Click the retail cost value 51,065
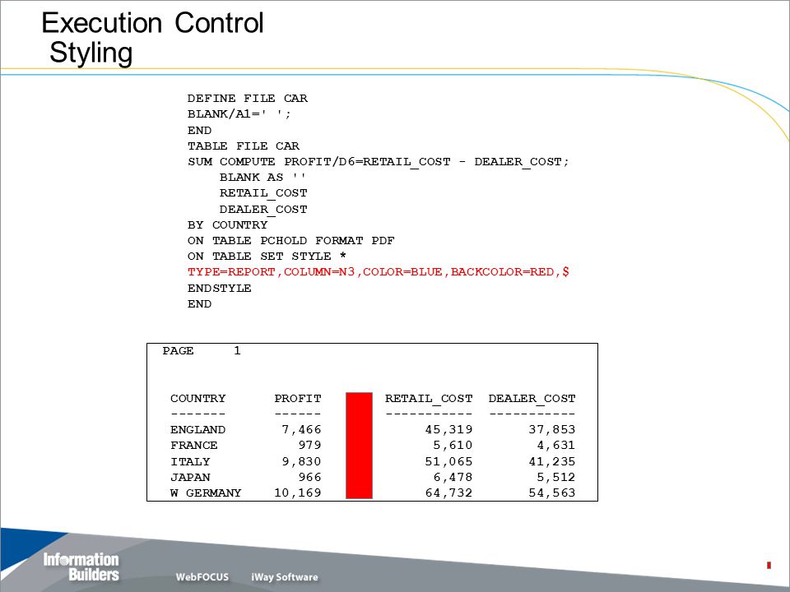The image size is (790, 592). (449, 461)
